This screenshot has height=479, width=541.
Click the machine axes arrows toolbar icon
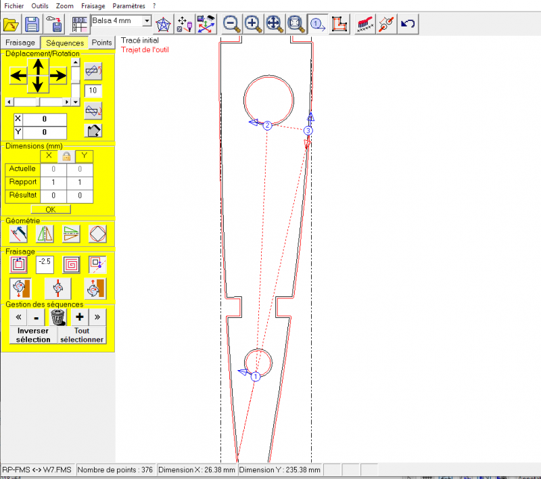tap(206, 24)
